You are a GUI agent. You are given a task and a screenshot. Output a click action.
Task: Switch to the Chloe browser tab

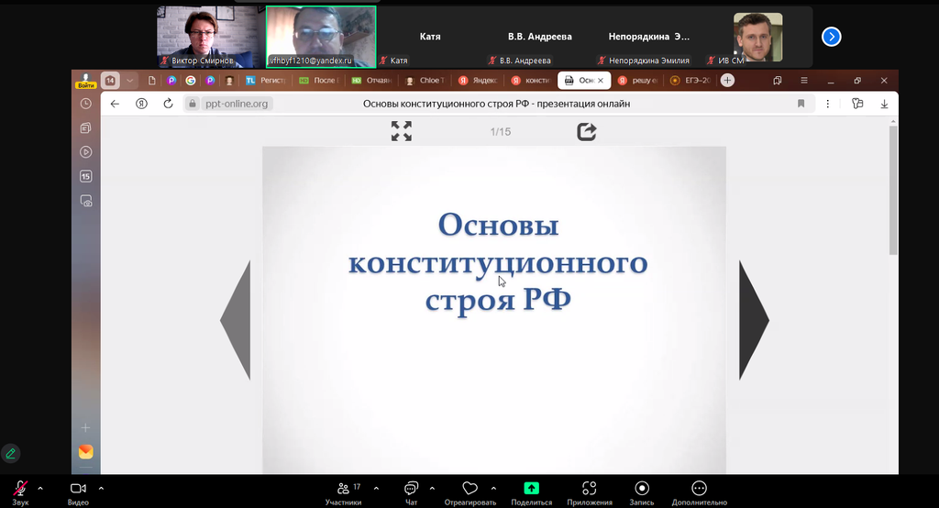pos(428,81)
